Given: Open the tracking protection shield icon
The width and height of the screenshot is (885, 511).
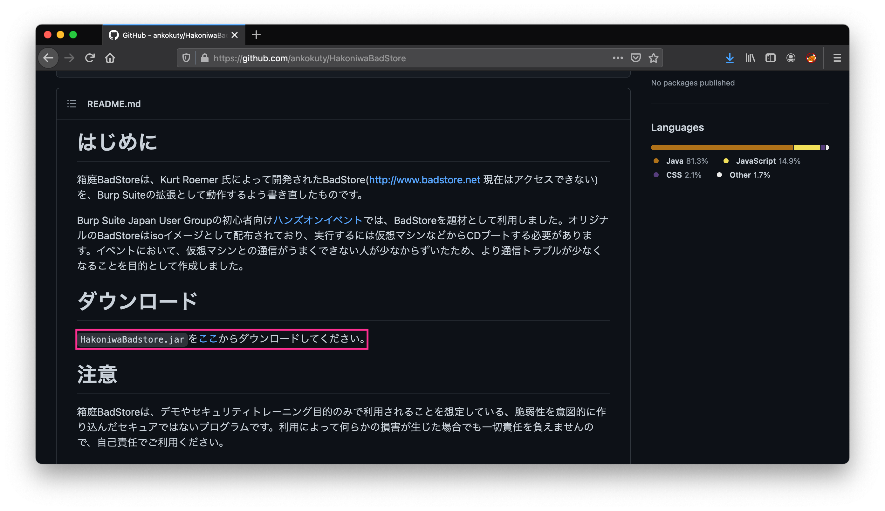Looking at the screenshot, I should pos(186,58).
